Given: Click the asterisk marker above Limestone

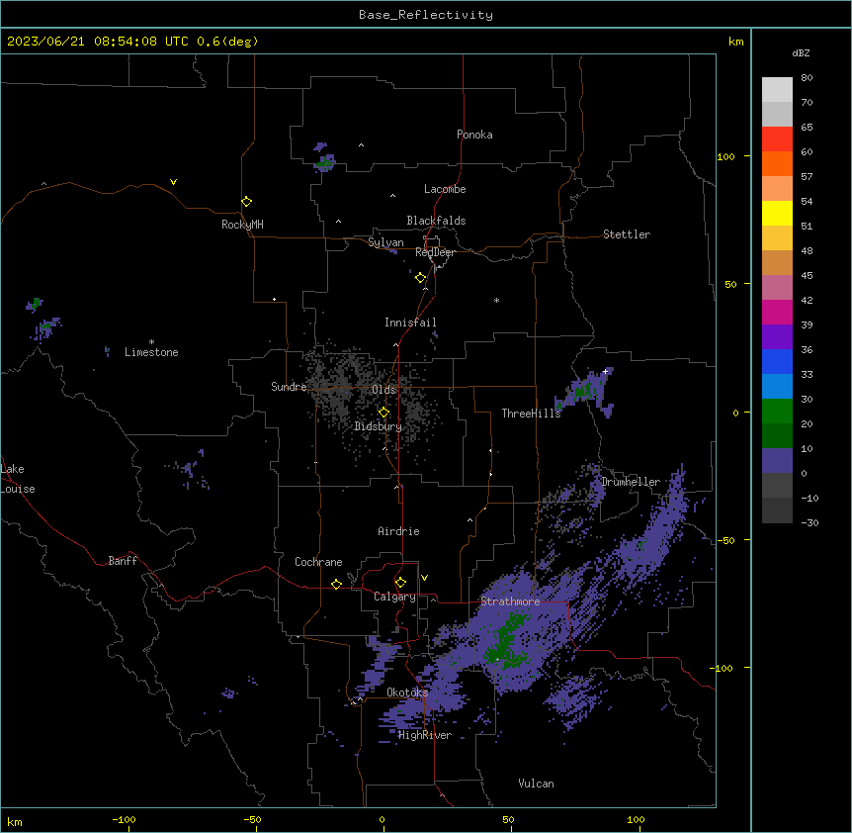Looking at the screenshot, I should (x=151, y=342).
